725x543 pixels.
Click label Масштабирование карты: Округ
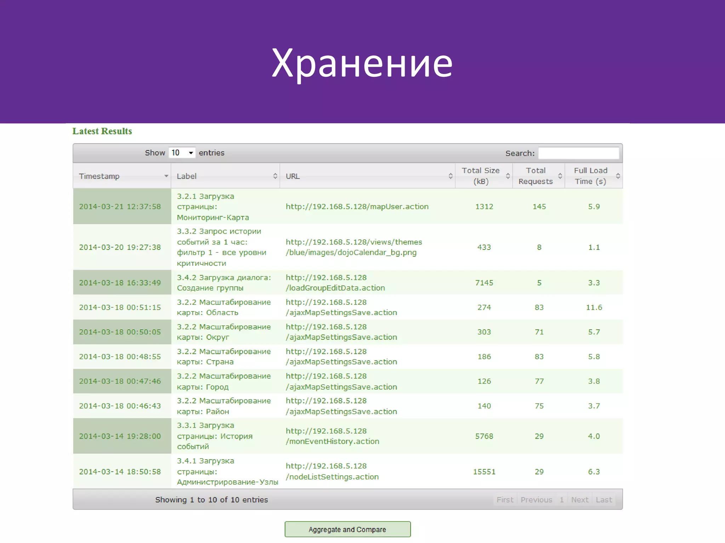pos(224,332)
